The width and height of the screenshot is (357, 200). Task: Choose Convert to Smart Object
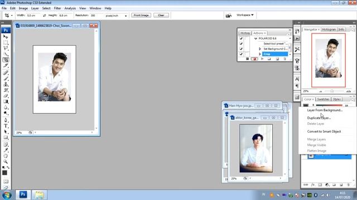point(324,132)
